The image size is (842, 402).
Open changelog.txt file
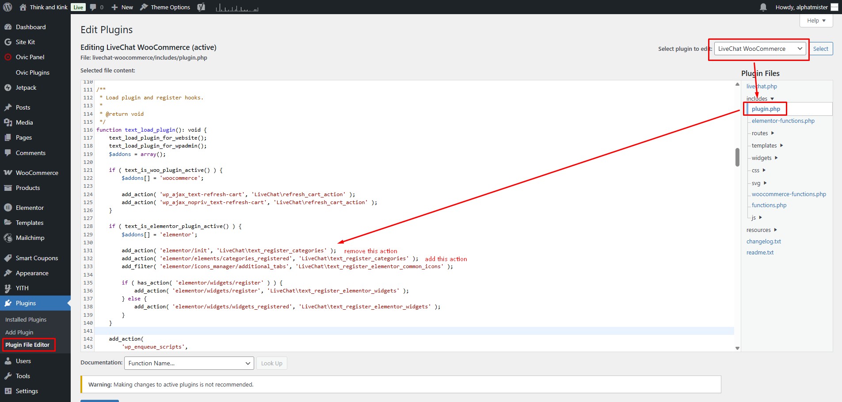click(763, 241)
